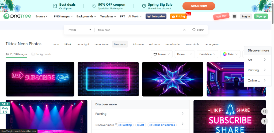Click the License filter dropdown

(x=162, y=54)
